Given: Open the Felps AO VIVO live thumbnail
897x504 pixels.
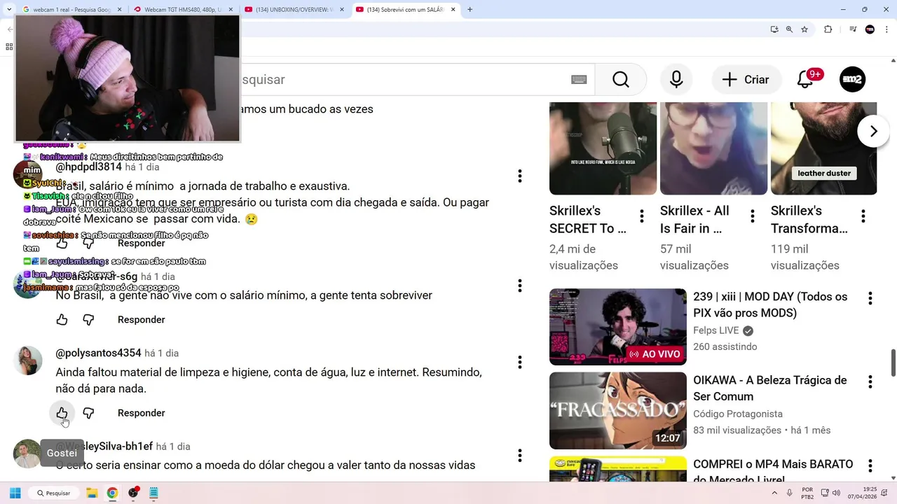Looking at the screenshot, I should click(618, 326).
